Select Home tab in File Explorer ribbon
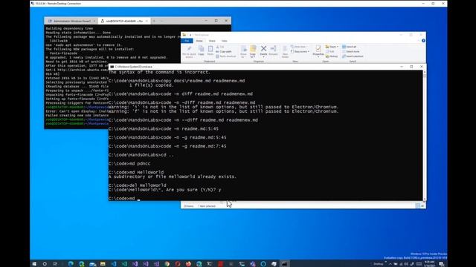 199,41
